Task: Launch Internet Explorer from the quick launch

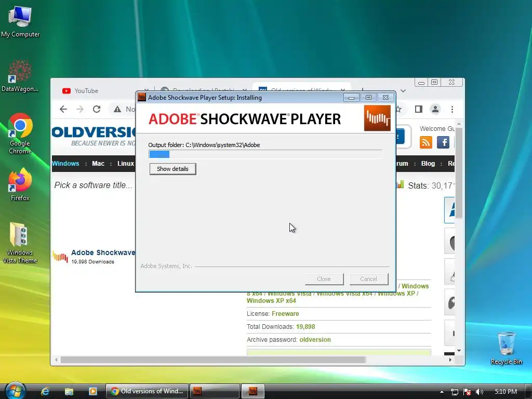Action: (45, 391)
